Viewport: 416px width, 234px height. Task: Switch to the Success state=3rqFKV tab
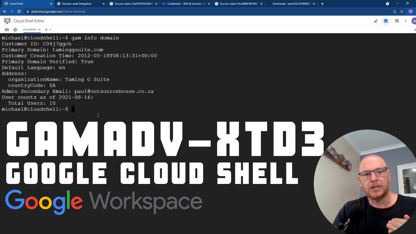(x=133, y=4)
